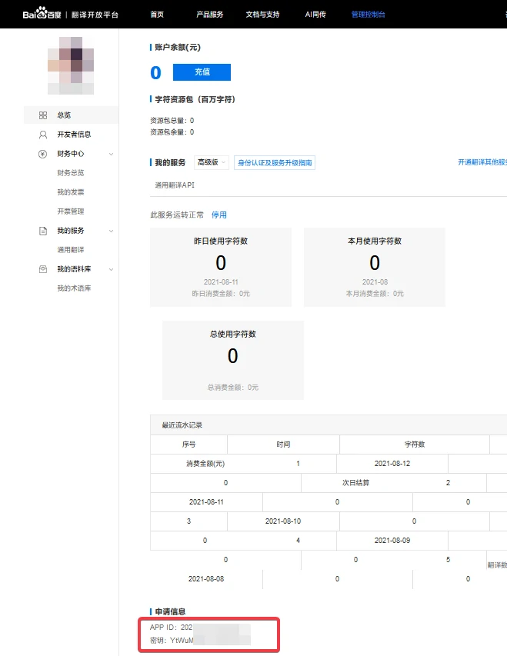Screen dimensions: 507x656
Task: Click the 昨日使用字符数 card
Action: tap(221, 267)
